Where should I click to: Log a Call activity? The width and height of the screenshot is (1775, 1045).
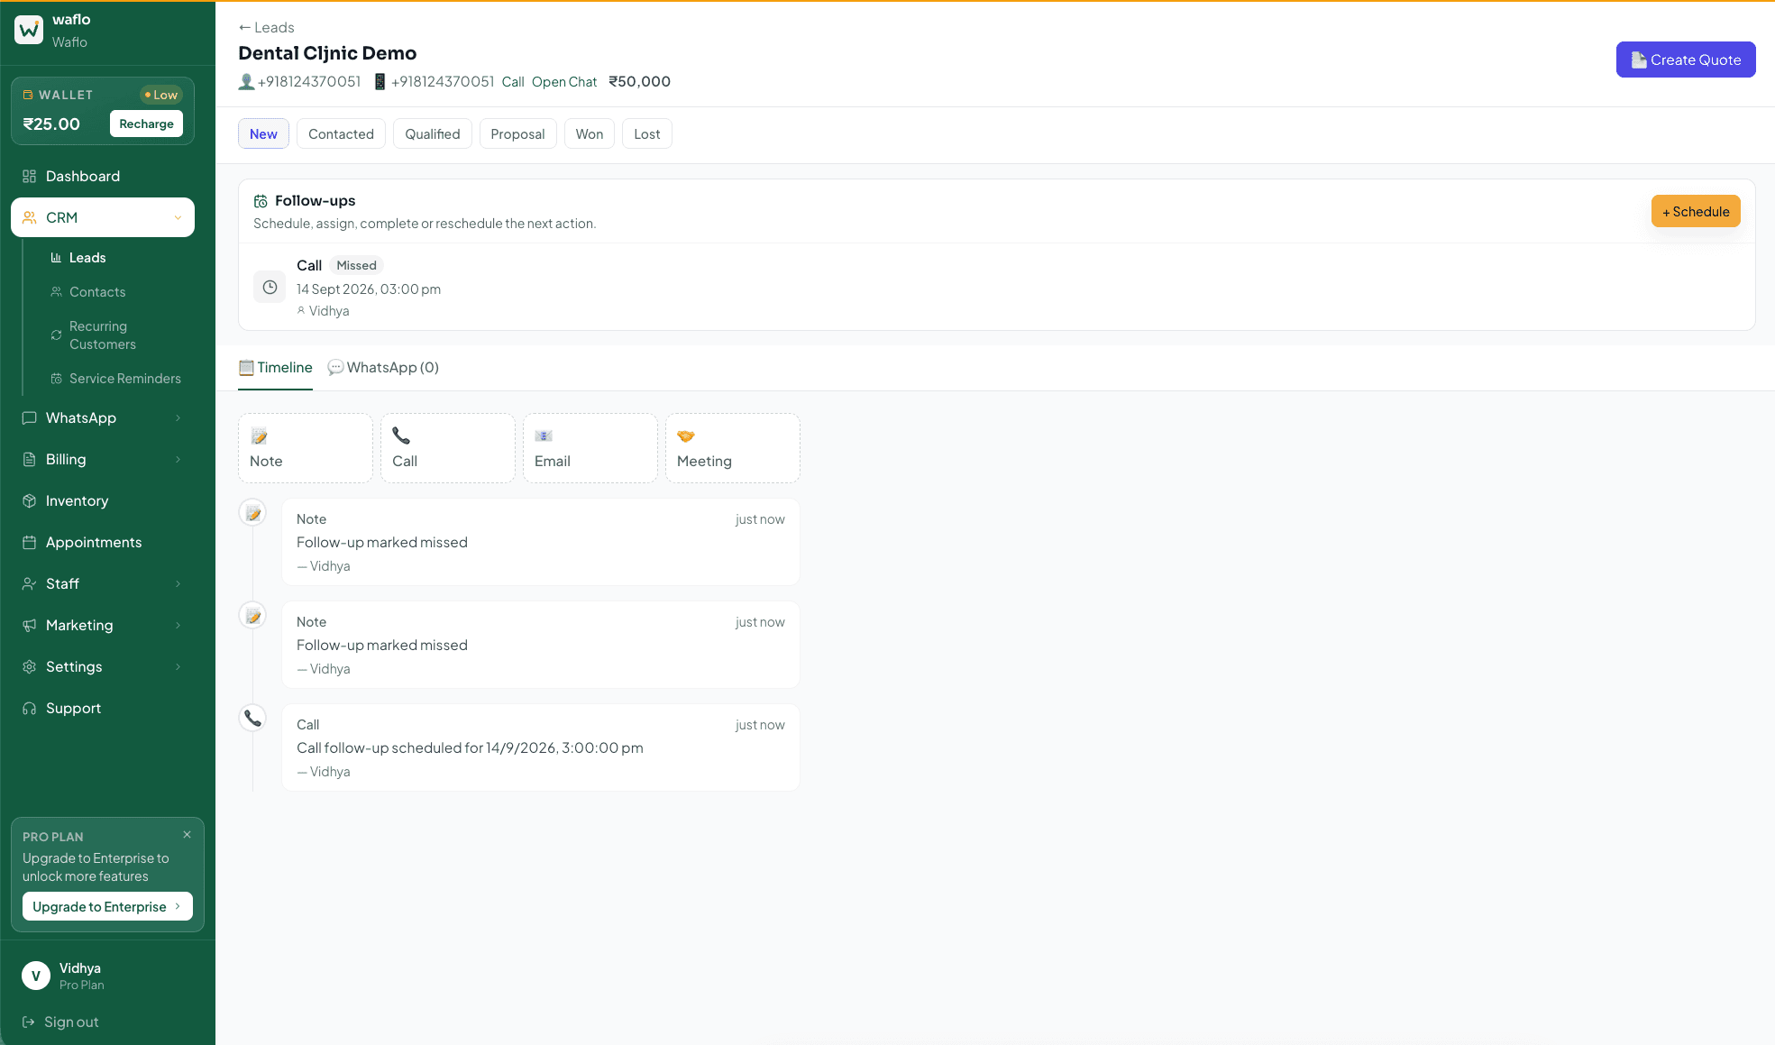pos(448,448)
